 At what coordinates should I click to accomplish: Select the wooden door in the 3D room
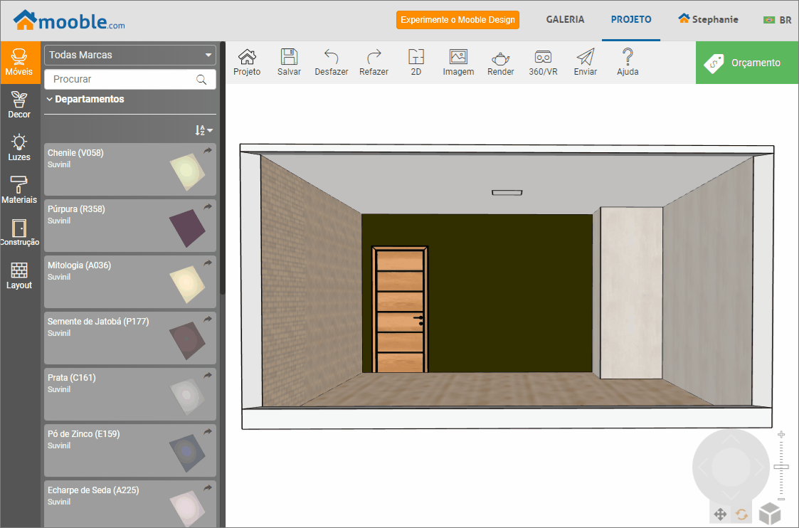400,310
